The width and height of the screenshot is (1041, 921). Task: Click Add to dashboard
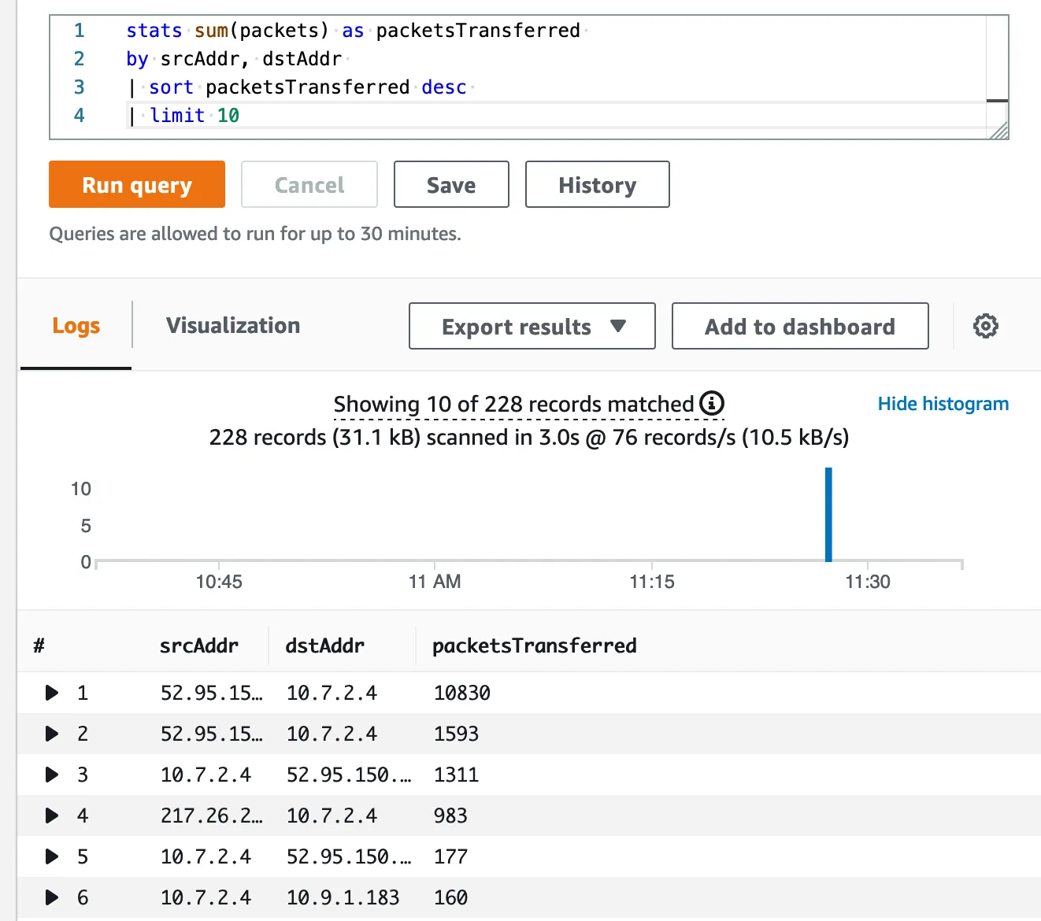click(x=799, y=326)
